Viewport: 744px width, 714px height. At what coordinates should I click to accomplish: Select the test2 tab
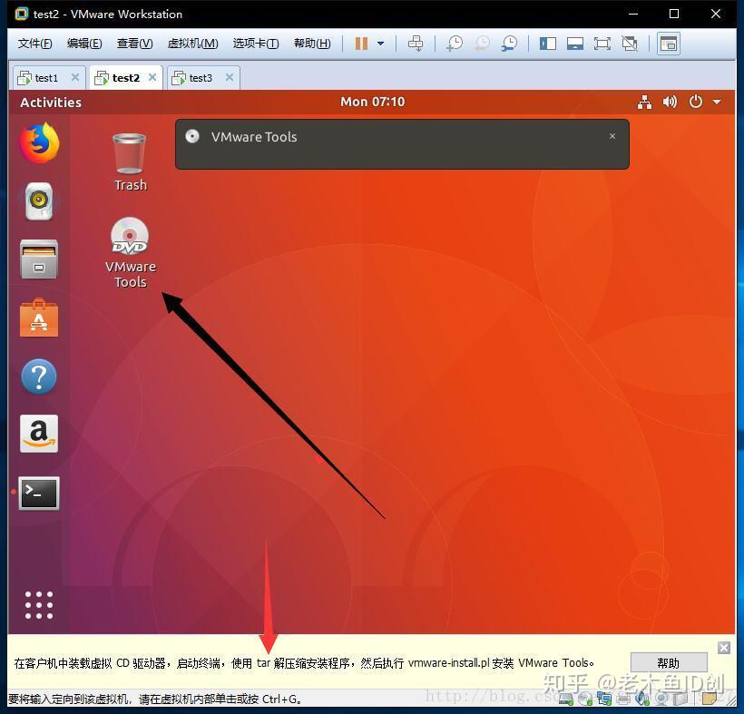pos(126,78)
